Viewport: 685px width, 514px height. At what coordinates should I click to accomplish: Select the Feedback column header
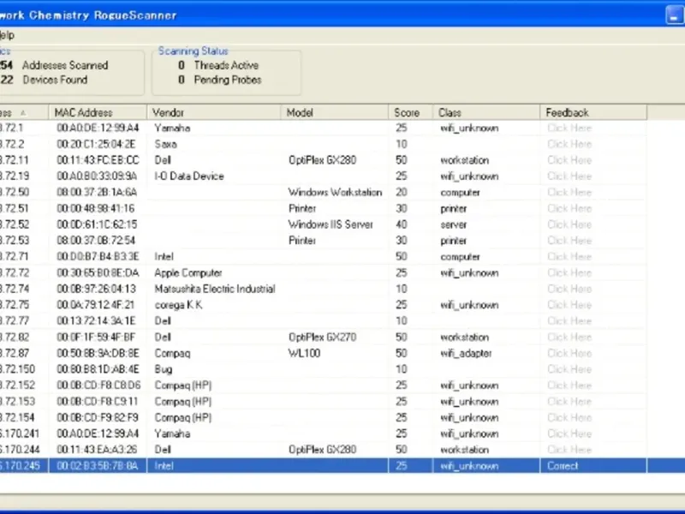point(593,112)
